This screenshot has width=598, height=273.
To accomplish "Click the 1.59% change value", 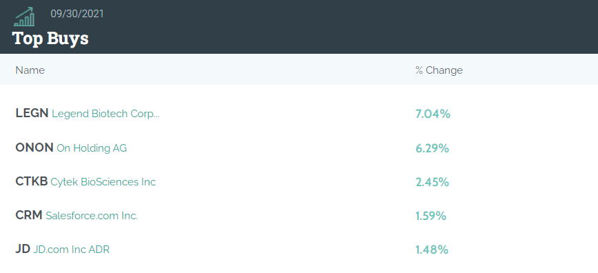I will (431, 216).
